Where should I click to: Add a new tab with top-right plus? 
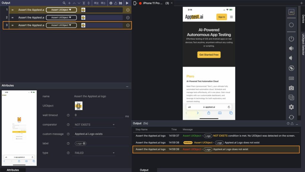point(301,3)
